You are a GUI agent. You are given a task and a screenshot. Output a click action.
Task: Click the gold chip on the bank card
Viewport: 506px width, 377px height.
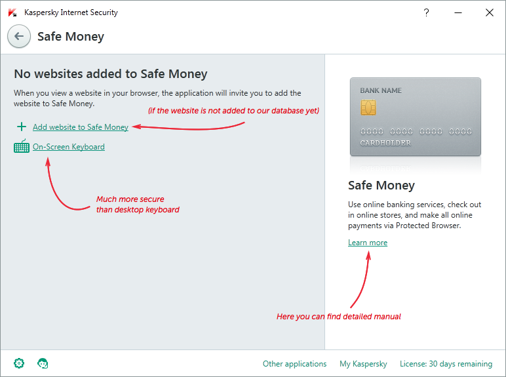click(x=368, y=108)
